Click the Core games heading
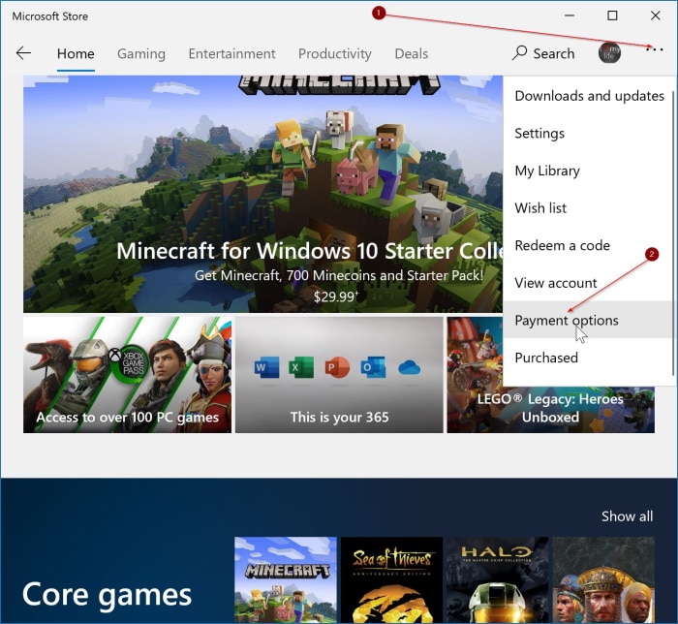Image resolution: width=678 pixels, height=624 pixels. click(107, 596)
